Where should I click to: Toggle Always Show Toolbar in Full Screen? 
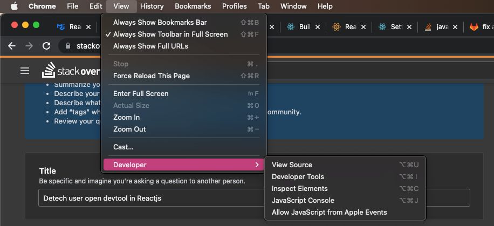pyautogui.click(x=184, y=35)
